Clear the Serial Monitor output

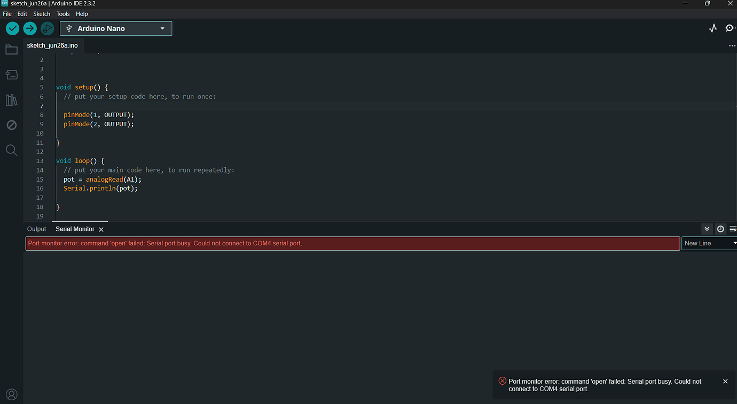pyautogui.click(x=733, y=229)
